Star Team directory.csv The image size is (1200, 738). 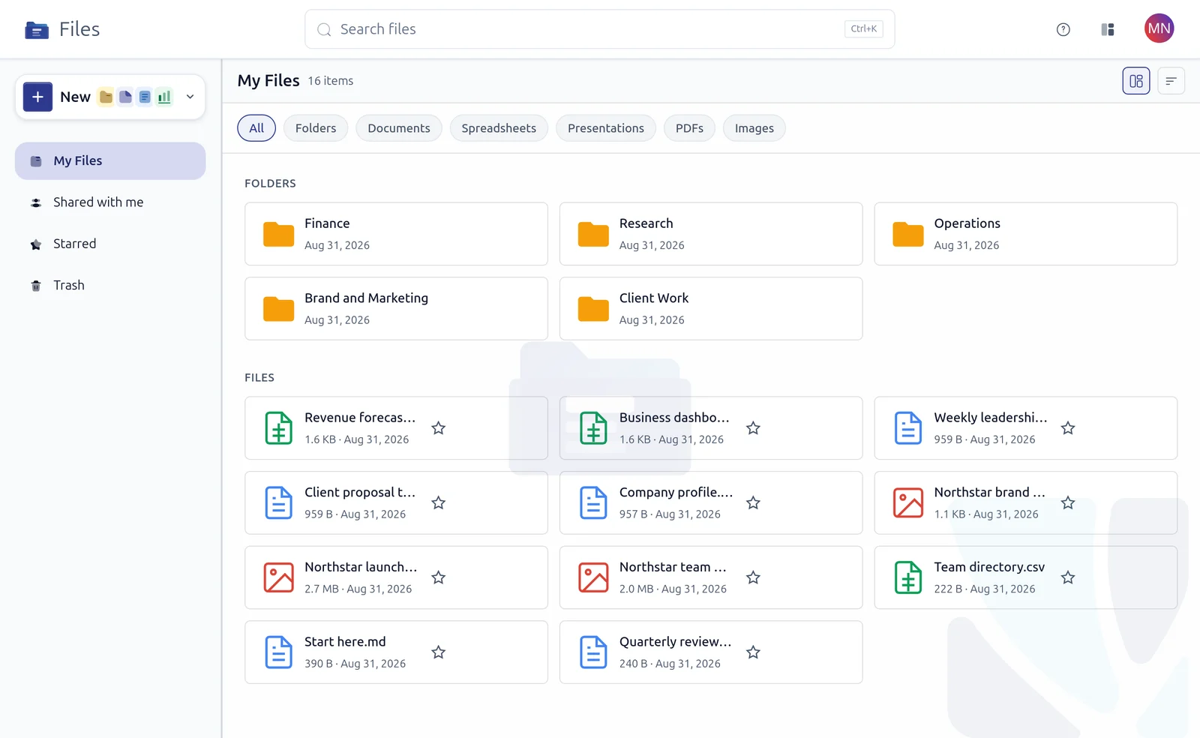tap(1068, 577)
